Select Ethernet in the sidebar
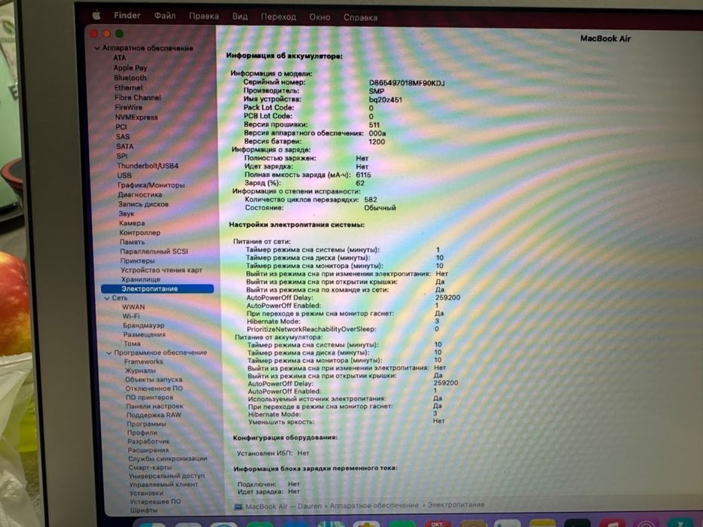 pyautogui.click(x=129, y=87)
